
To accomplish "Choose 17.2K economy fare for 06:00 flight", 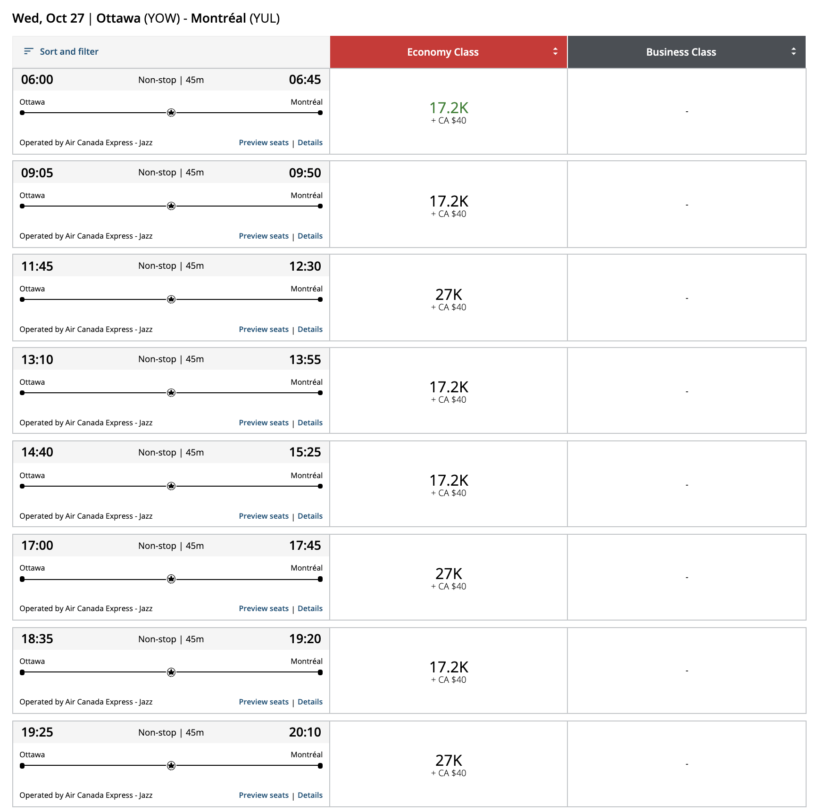I will [449, 112].
